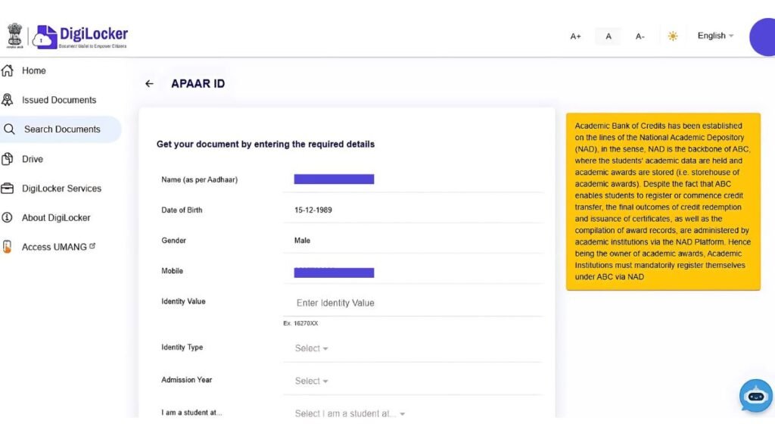The height and width of the screenshot is (436, 775).
Task: Click the Mobile label
Action: 172,271
